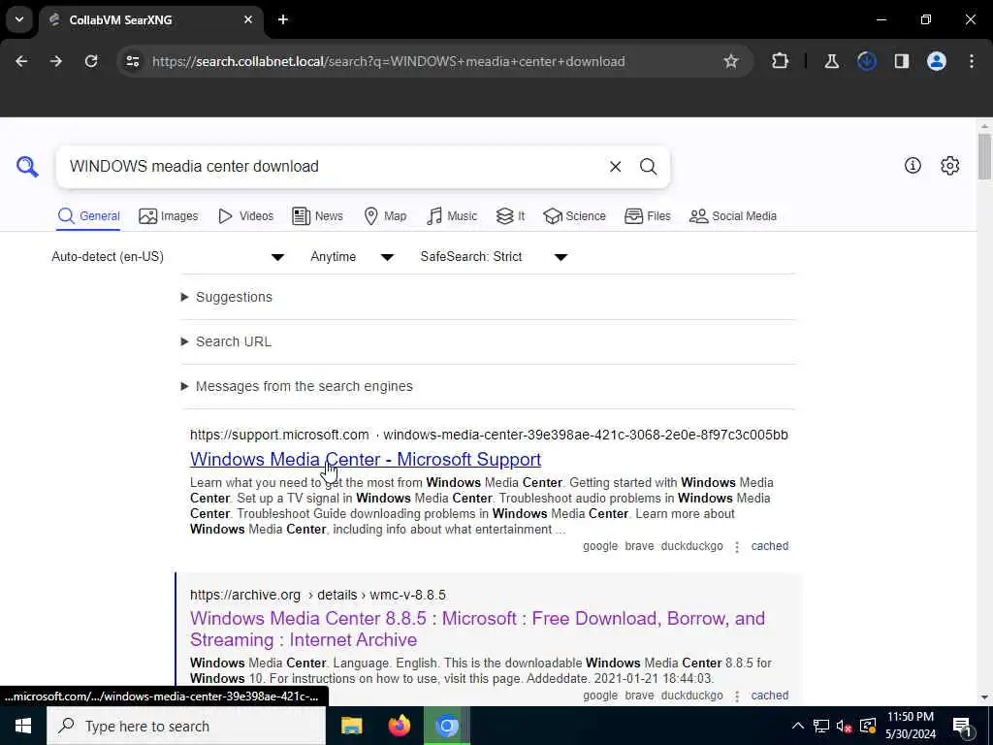This screenshot has width=993, height=745.
Task: Submit search with the magnifier button
Action: (x=648, y=167)
